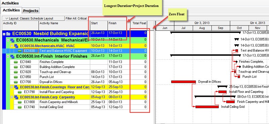Click the project folder icon for EC00530
The width and height of the screenshot is (269, 124).
coord(8,34)
